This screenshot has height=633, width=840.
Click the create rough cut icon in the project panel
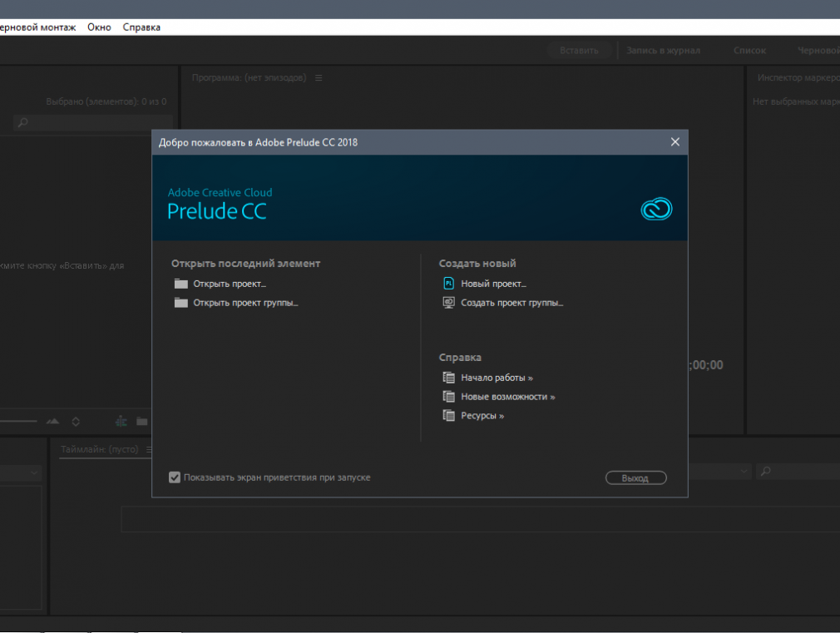121,421
